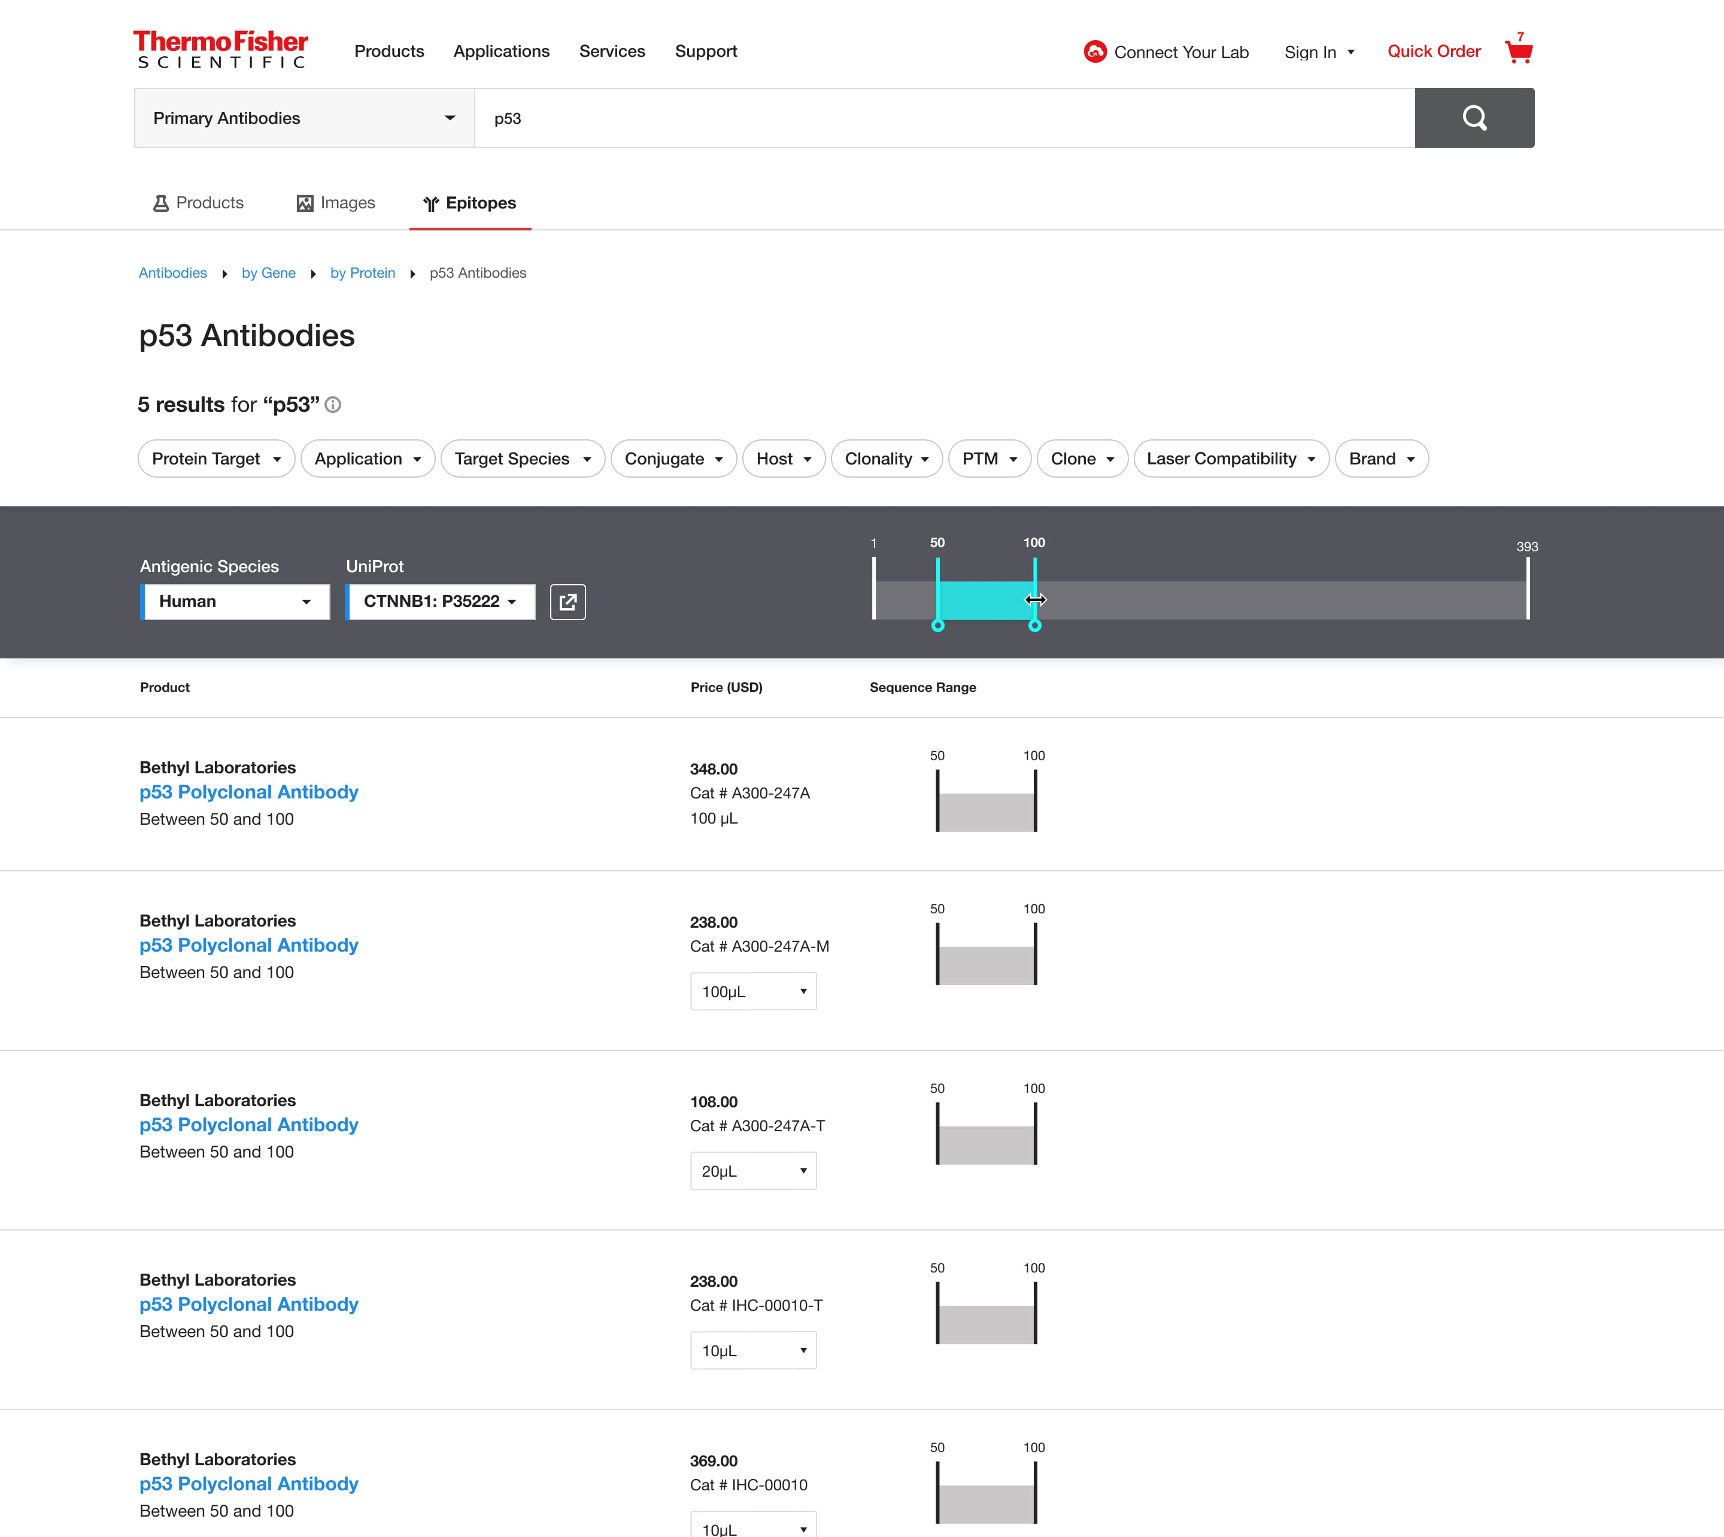Go to Antibodies breadcrumb
1724x1537 pixels.
coord(173,274)
